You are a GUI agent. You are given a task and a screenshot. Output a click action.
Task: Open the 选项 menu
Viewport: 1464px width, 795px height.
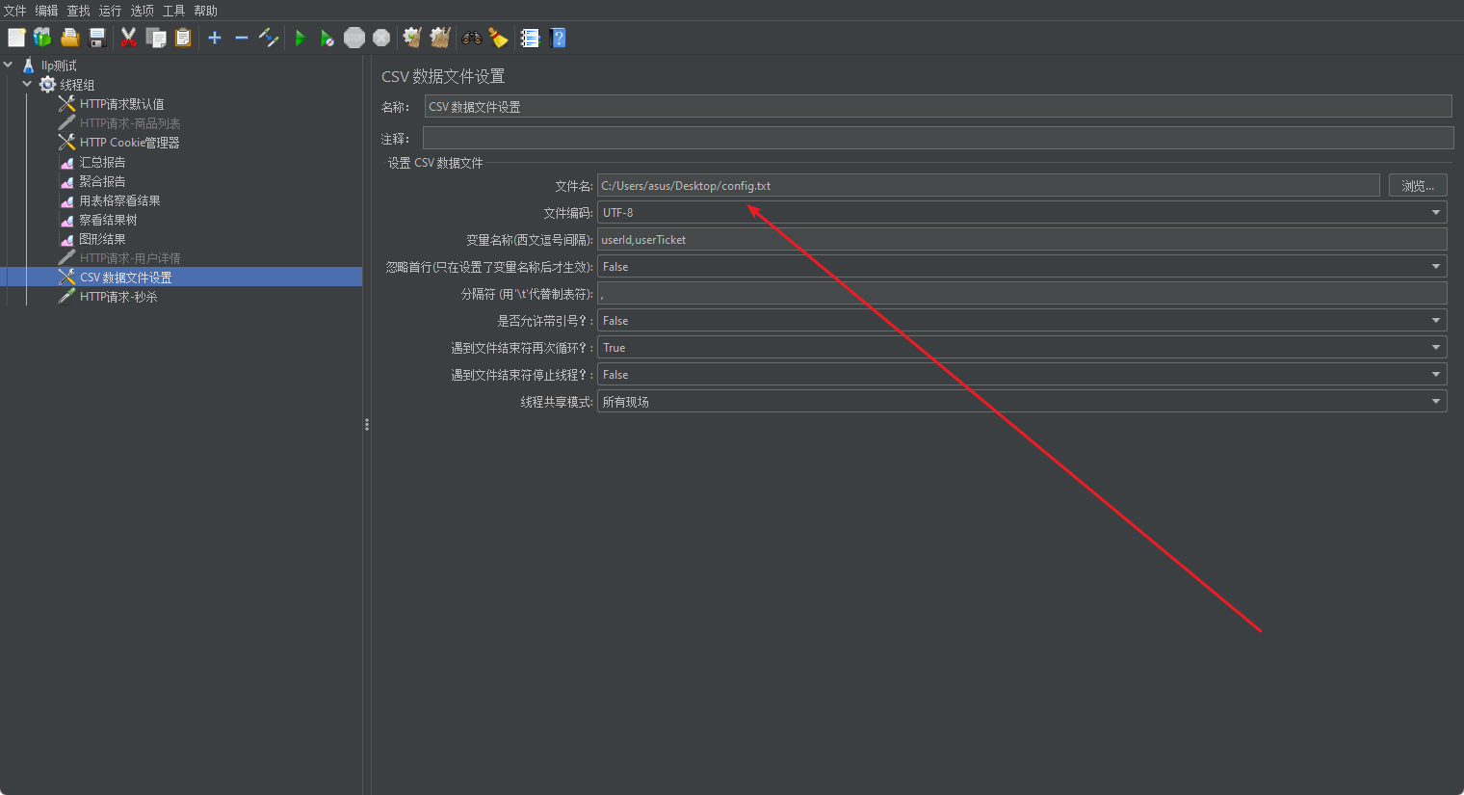(143, 11)
